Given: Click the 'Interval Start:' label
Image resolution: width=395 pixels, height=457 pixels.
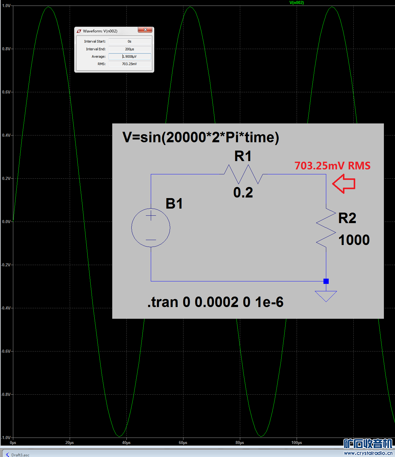Looking at the screenshot, I should tap(95, 41).
